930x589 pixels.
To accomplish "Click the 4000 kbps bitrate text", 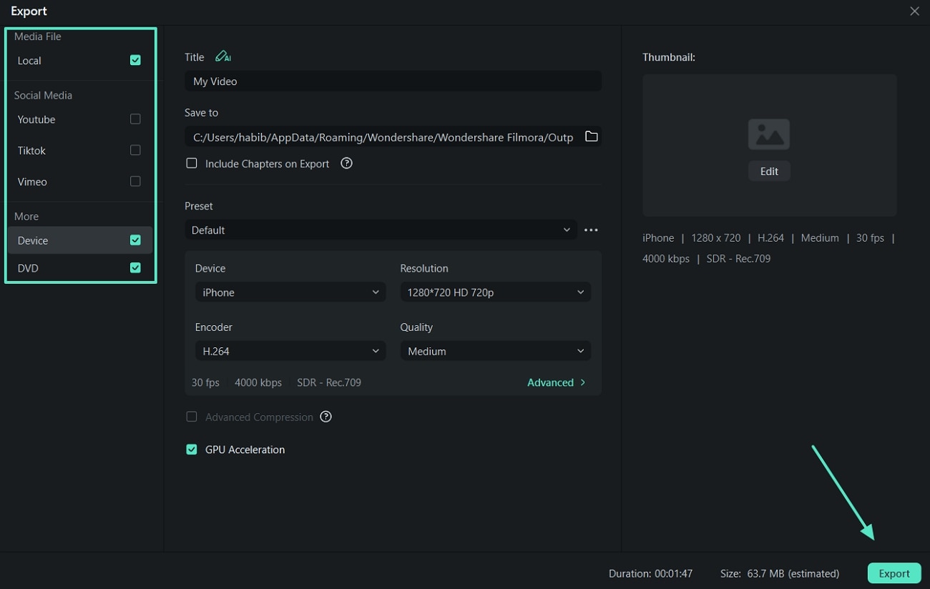I will (x=258, y=382).
